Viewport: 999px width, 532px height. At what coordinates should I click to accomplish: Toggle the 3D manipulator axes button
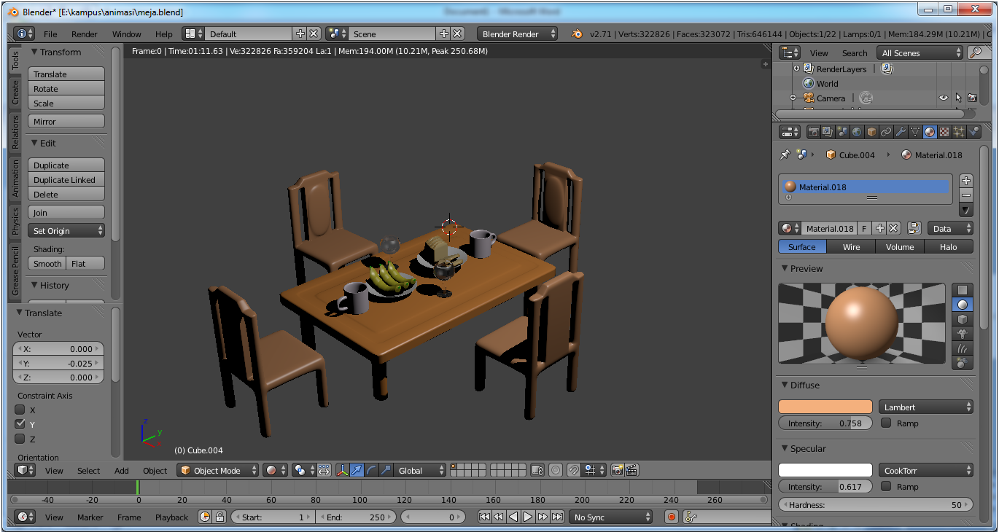click(342, 470)
